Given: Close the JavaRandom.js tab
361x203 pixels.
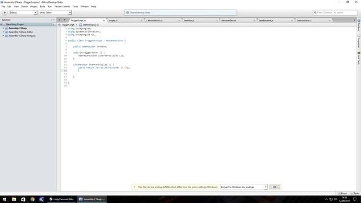Looking at the screenshot, I should tap(292, 20).
